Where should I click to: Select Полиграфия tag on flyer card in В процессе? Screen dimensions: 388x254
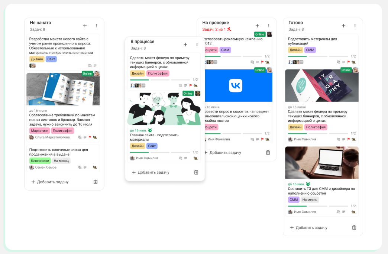click(158, 74)
